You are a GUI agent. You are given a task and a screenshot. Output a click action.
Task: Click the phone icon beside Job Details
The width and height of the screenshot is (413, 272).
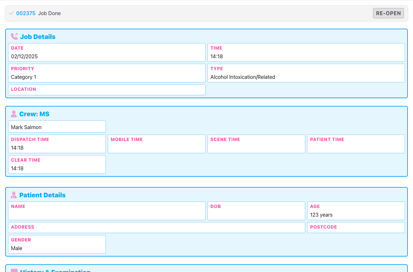14,36
